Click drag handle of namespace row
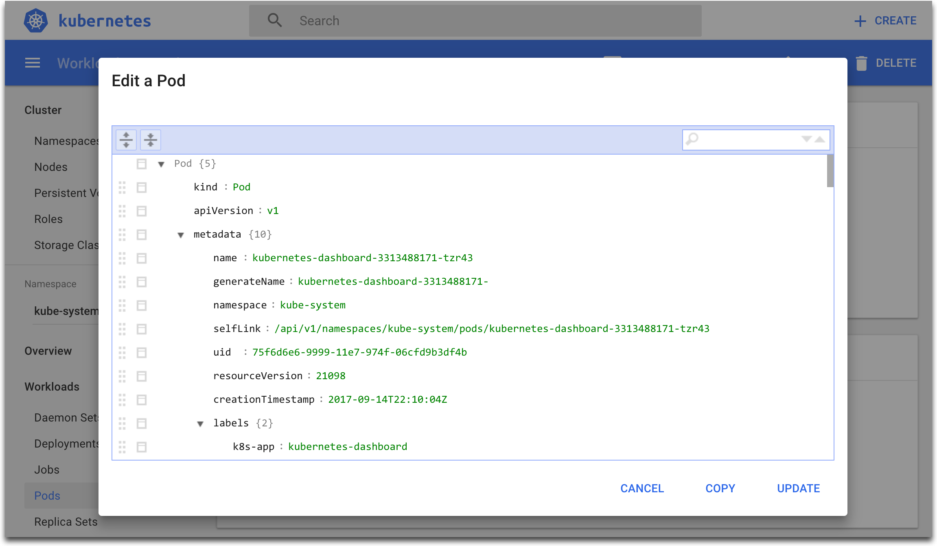Image resolution: width=937 pixels, height=546 pixels. [122, 306]
